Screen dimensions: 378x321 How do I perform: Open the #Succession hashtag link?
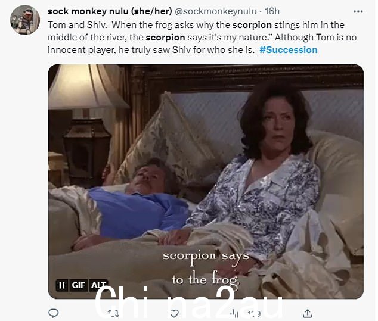click(x=289, y=50)
